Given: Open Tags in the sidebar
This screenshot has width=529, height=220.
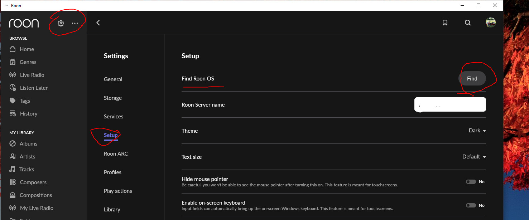Looking at the screenshot, I should tap(25, 101).
